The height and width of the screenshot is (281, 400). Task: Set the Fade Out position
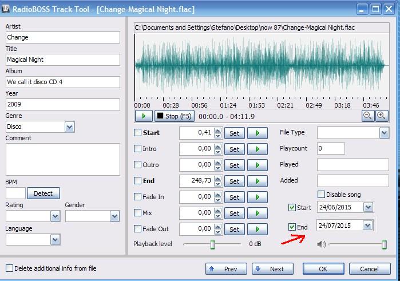pyautogui.click(x=235, y=229)
